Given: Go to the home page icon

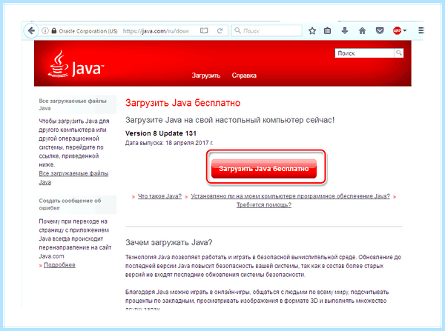Looking at the screenshot, I should (362, 30).
